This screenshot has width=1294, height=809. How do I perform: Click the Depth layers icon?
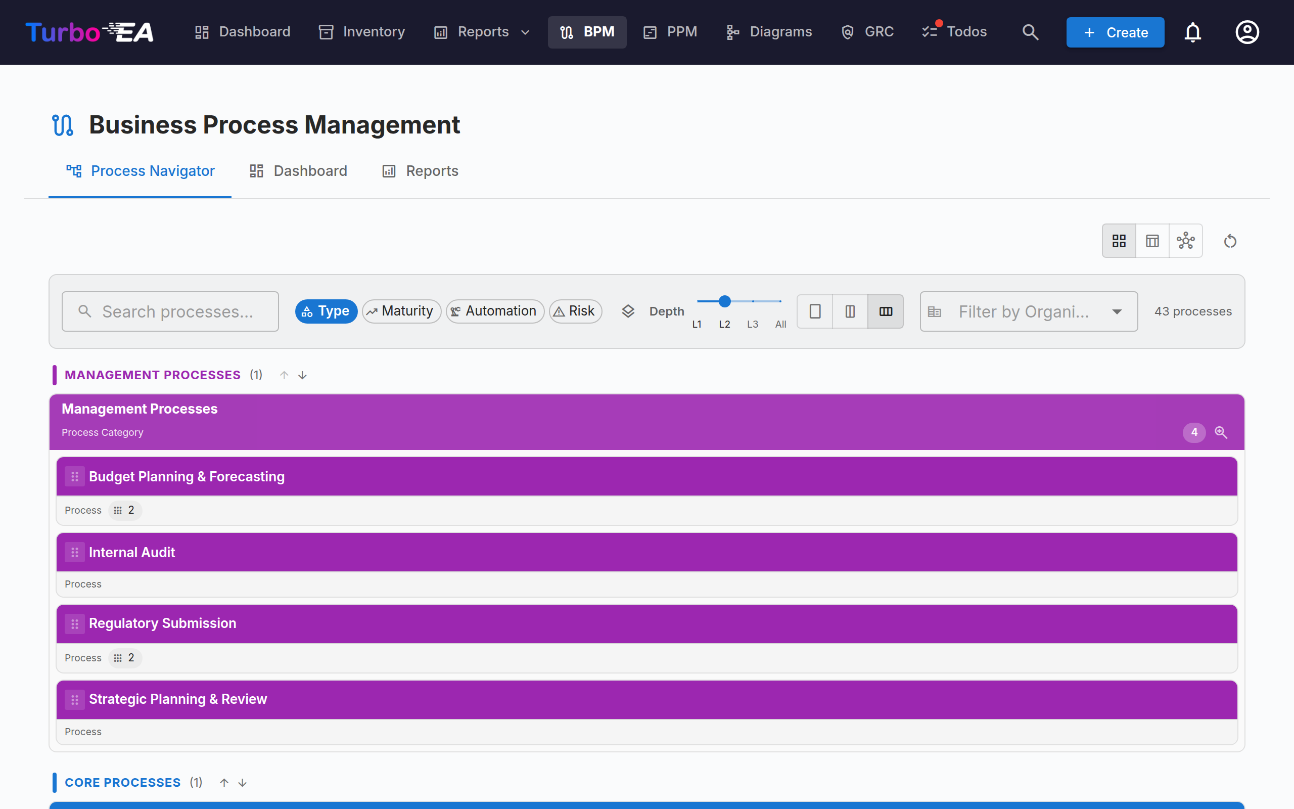coord(628,311)
